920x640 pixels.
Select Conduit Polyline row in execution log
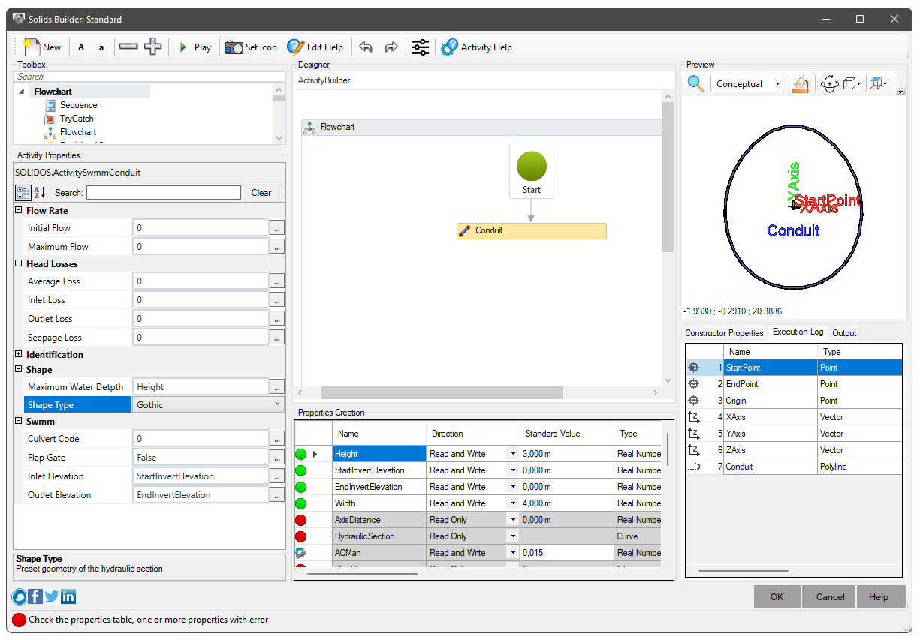tap(794, 467)
